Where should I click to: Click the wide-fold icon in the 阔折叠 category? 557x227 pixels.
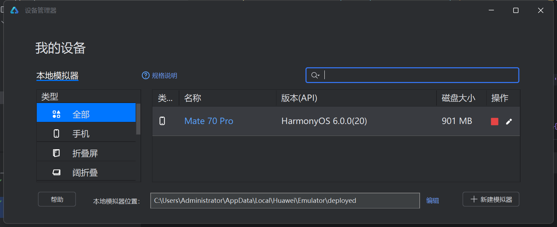[56, 172]
